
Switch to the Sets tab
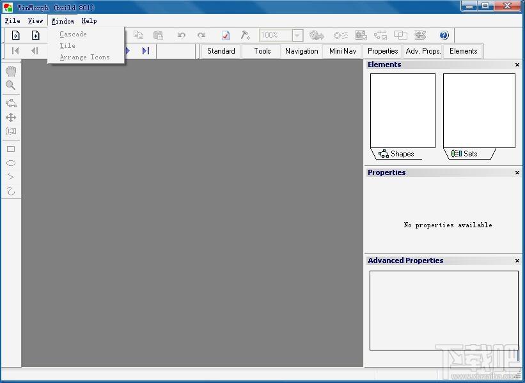click(x=469, y=154)
